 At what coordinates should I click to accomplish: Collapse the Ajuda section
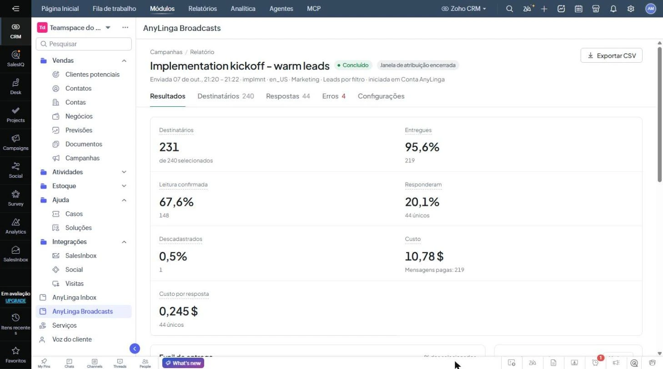click(124, 200)
